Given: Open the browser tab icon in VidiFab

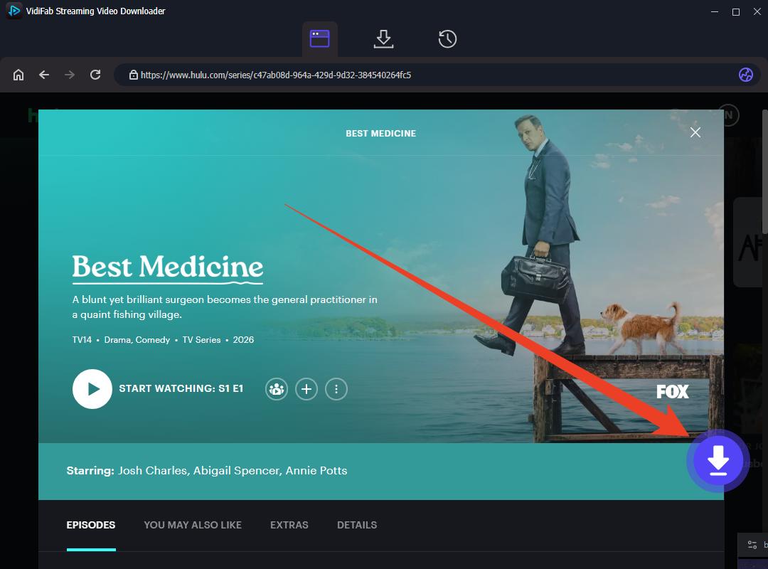Looking at the screenshot, I should pyautogui.click(x=319, y=38).
